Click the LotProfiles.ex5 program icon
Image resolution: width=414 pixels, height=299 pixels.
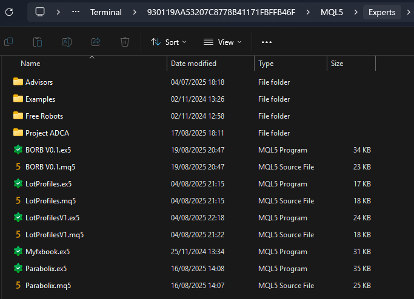point(18,183)
